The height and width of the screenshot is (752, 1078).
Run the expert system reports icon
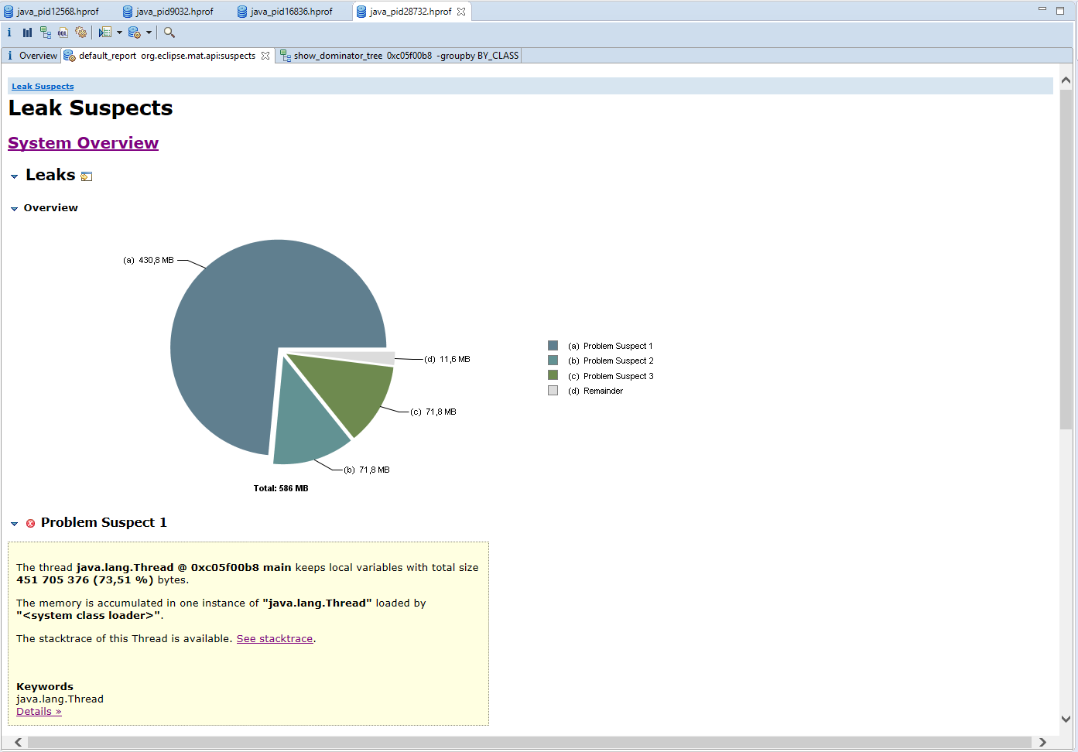(x=105, y=32)
